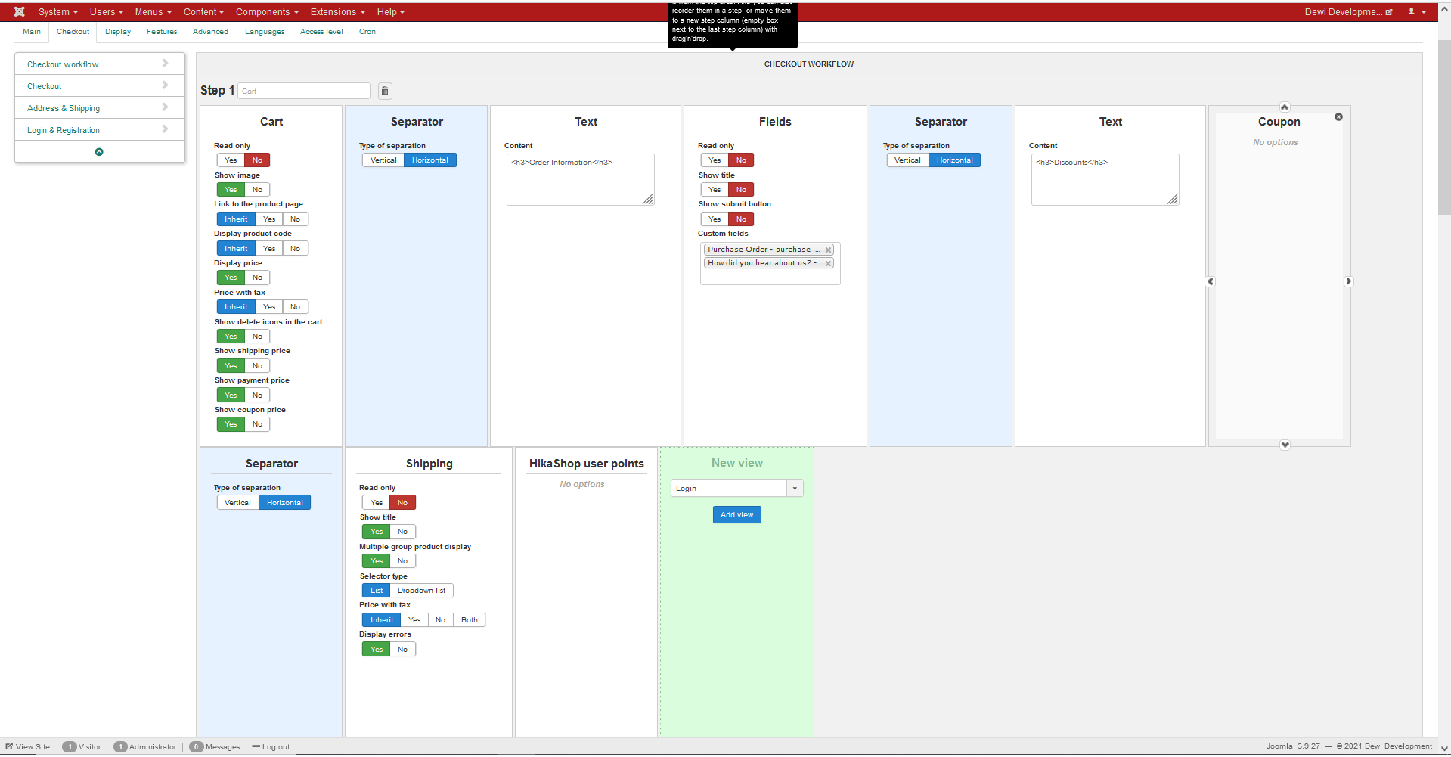Set Display price to No
This screenshot has height=757, width=1451.
click(257, 278)
